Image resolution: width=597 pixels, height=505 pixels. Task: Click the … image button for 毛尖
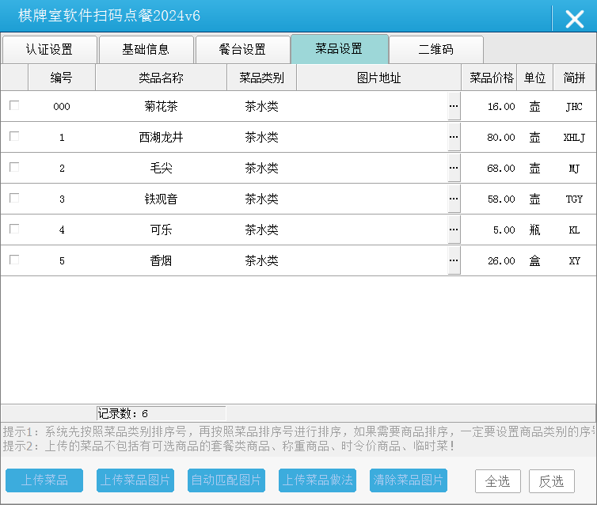454,168
